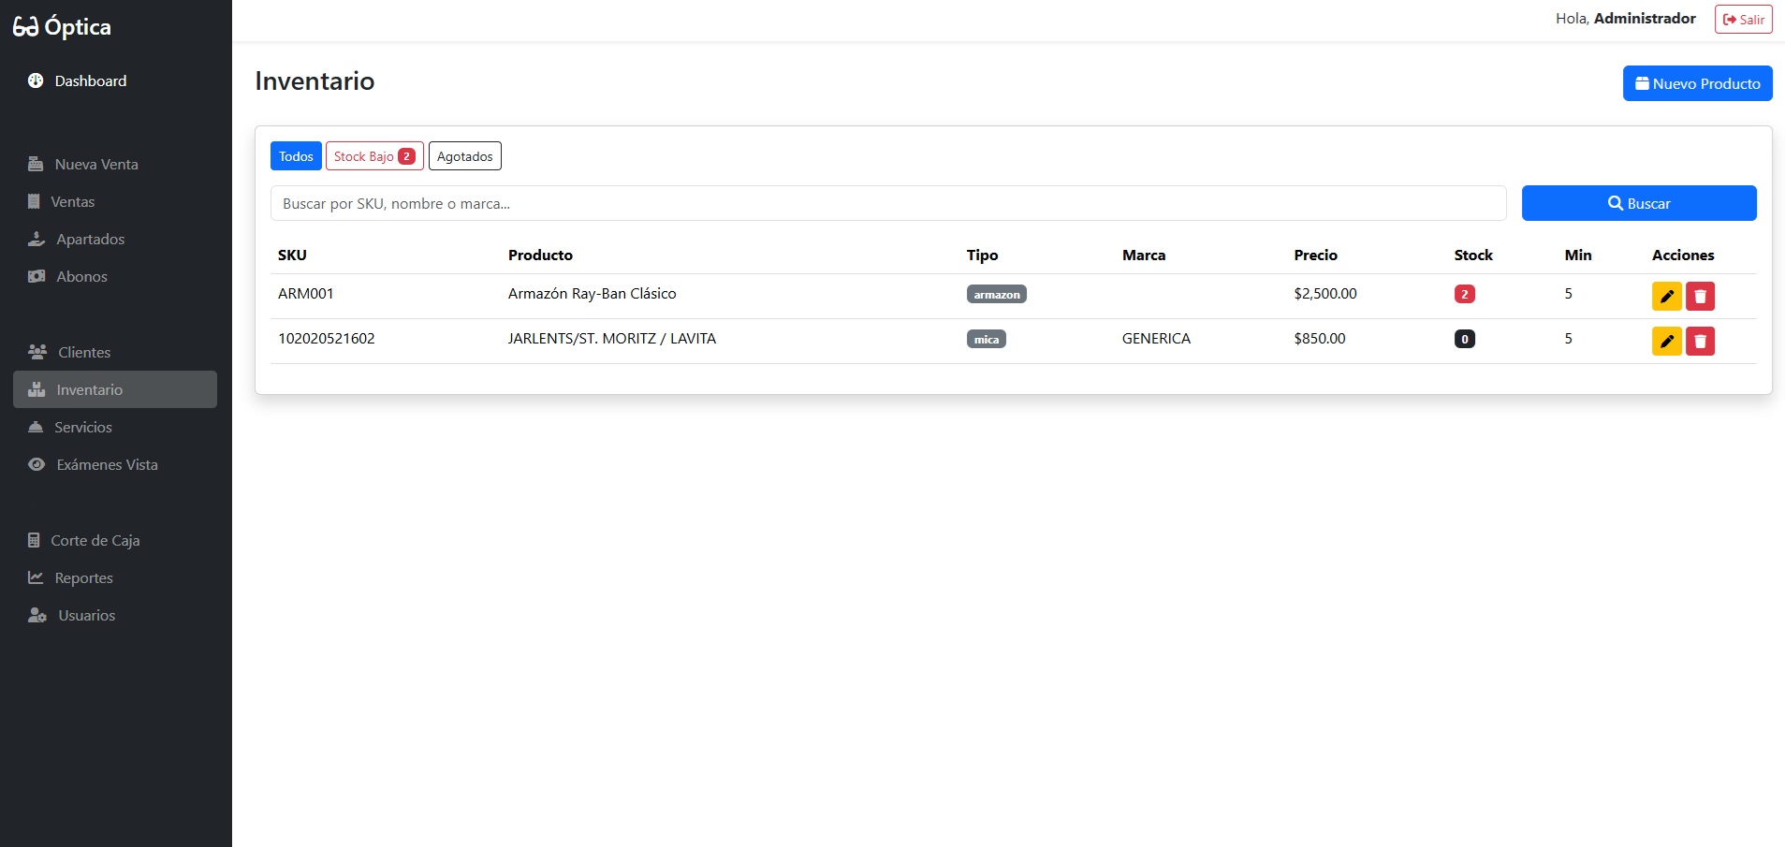
Task: Click the Acciones column header
Action: tap(1683, 255)
